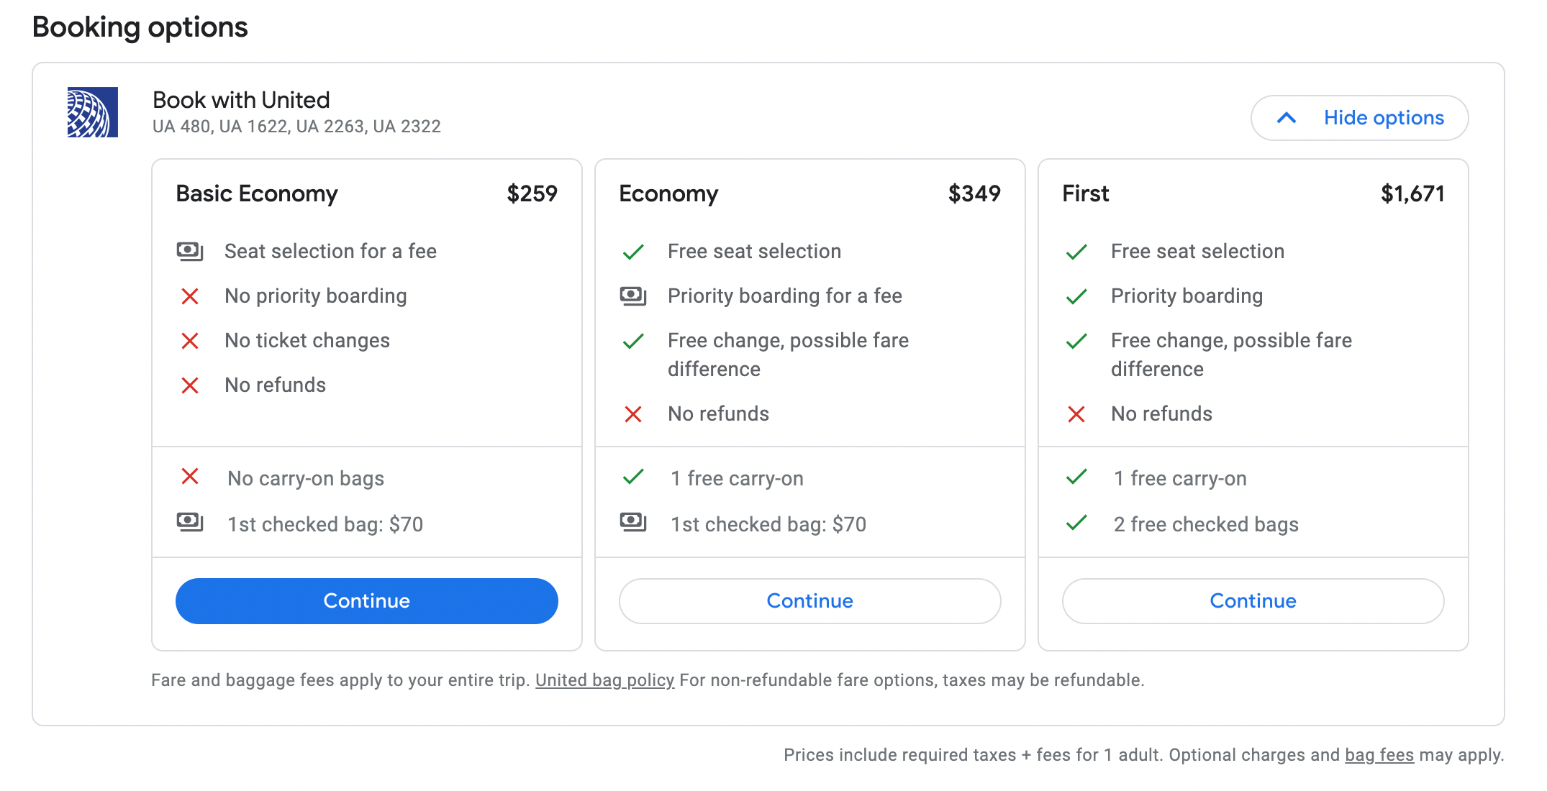The width and height of the screenshot is (1547, 791).
Task: Click the fee icon beside Economy's 1st checked bag
Action: point(633,521)
